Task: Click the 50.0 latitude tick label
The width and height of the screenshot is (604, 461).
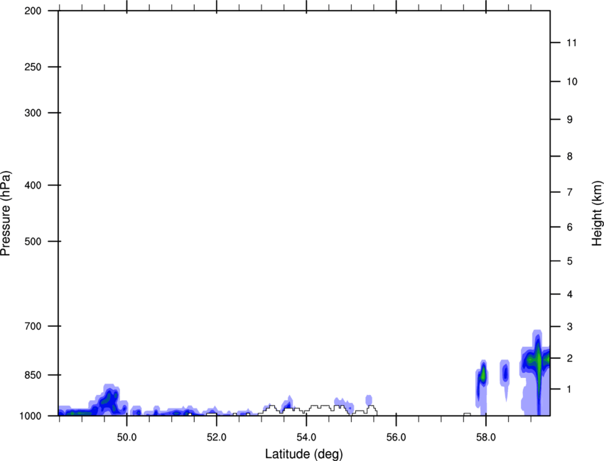Action: click(126, 438)
